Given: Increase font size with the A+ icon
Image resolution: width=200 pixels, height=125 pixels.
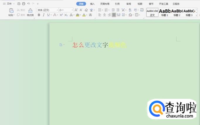Looking at the screenshot, I should coord(76,10).
